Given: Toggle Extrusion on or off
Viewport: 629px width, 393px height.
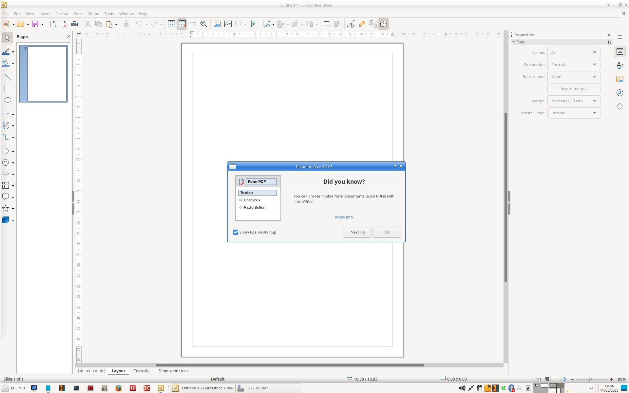Looking at the screenshot, I should pos(372,24).
